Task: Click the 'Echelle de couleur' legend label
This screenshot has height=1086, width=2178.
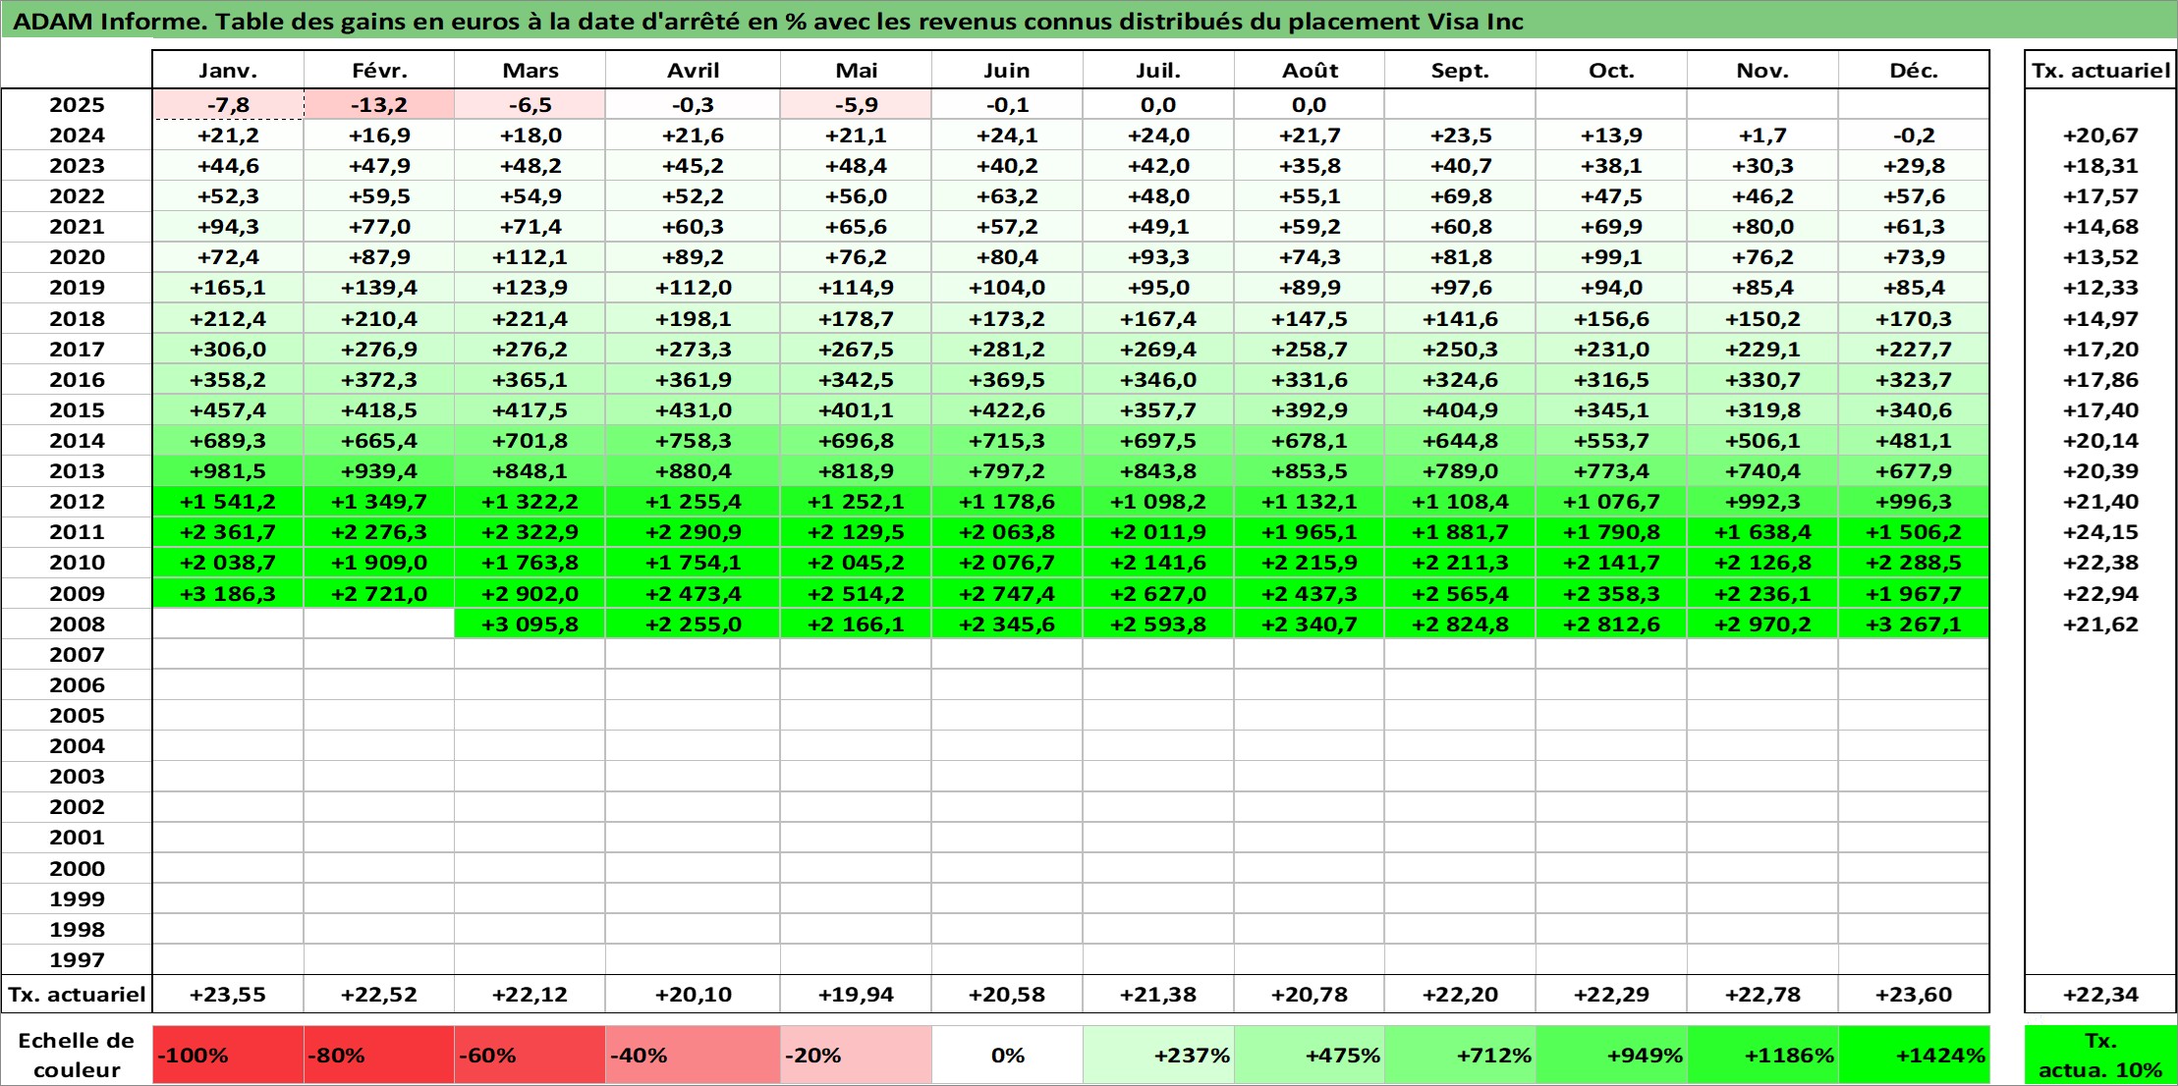Action: 77,1056
